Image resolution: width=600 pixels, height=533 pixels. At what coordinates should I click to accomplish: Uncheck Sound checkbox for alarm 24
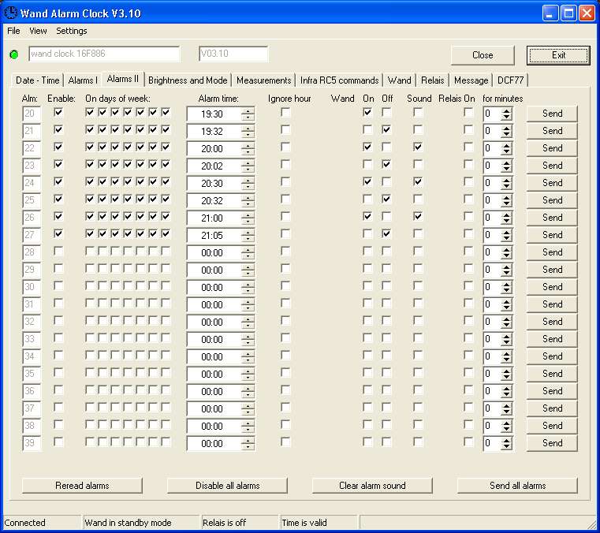(x=418, y=182)
